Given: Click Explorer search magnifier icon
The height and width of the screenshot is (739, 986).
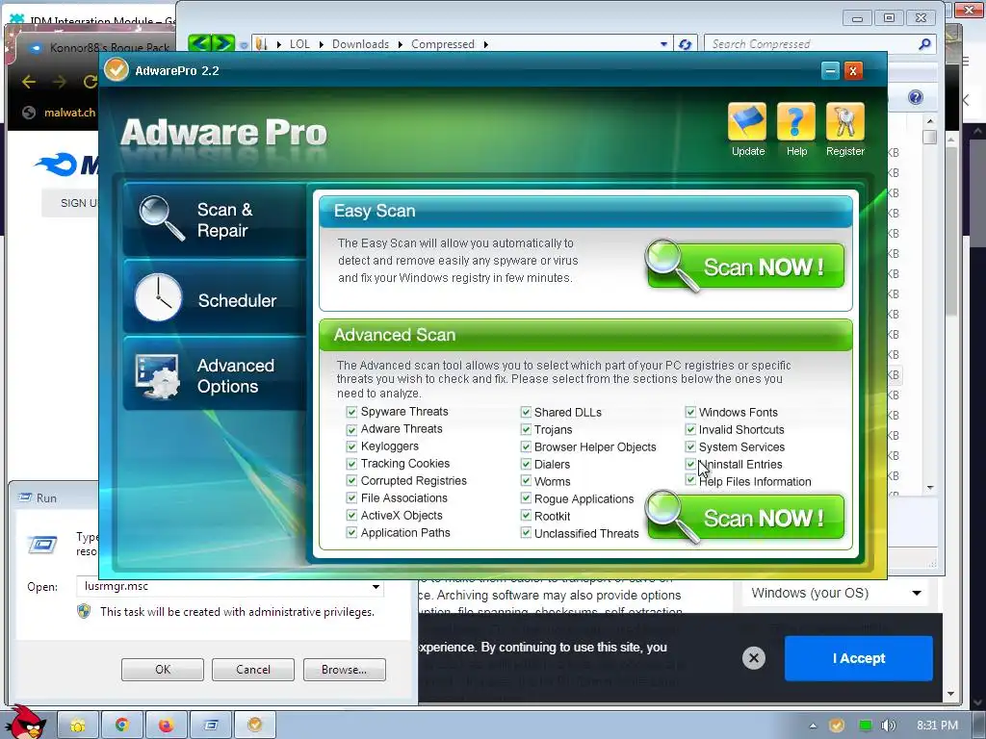Looking at the screenshot, I should click(925, 44).
